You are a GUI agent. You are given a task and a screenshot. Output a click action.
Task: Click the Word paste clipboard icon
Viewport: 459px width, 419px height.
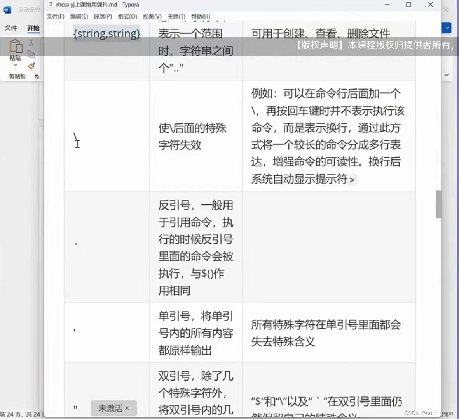pyautogui.click(x=16, y=46)
